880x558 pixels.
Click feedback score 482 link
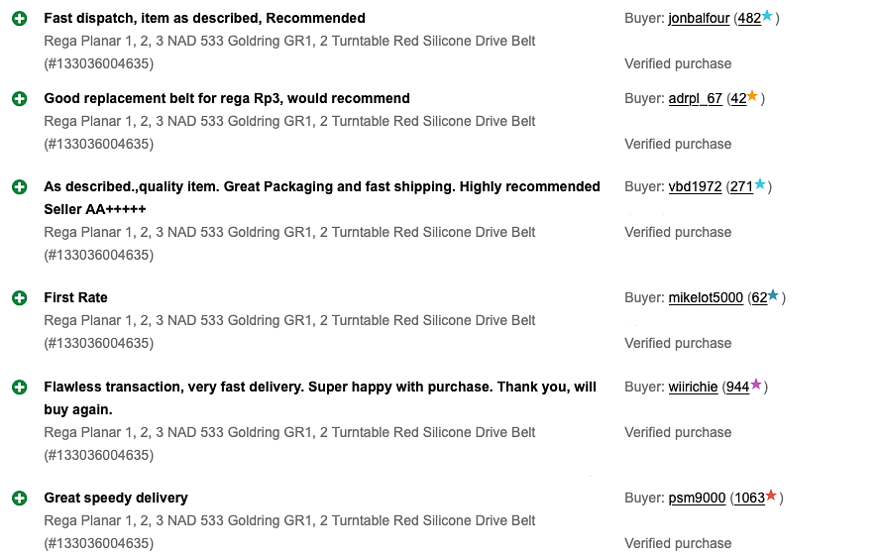click(x=749, y=19)
